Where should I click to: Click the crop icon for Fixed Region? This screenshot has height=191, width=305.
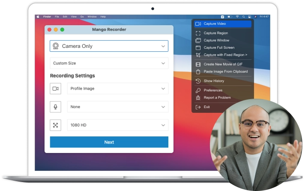click(198, 55)
